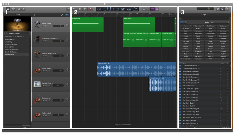Select the 70s Choral Riff Layers loop
Viewport: 235px width, 133px height.
204,89
